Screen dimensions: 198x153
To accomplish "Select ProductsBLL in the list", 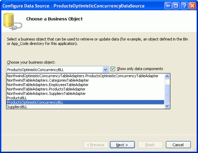I will click(x=85, y=98).
